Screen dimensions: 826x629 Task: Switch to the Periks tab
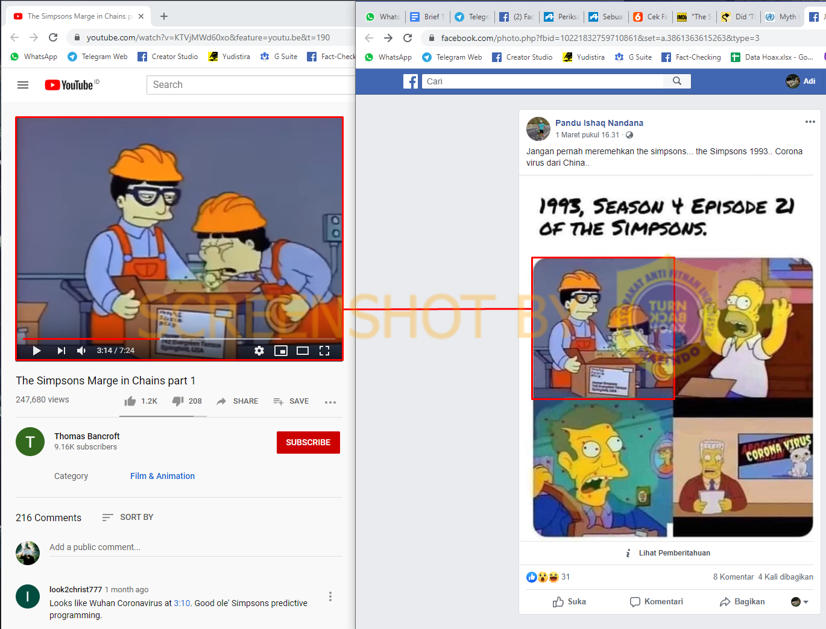(561, 17)
